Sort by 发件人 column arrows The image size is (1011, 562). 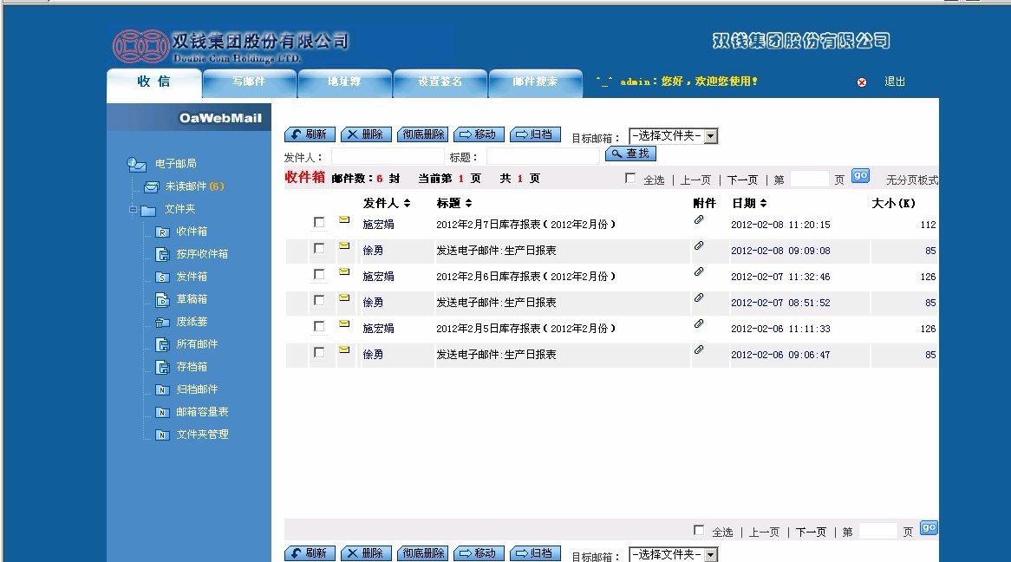(407, 203)
